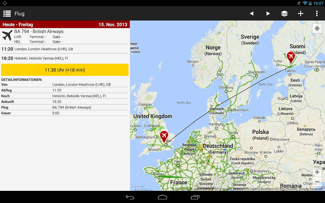Tap the Android back button
The image size is (325, 203).
point(130,197)
